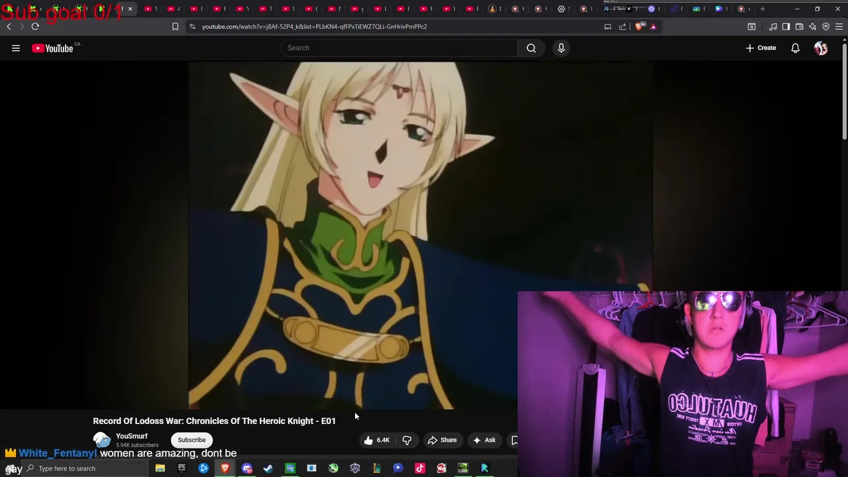This screenshot has height=477, width=848.
Task: Open the Create upload menu
Action: coord(761,48)
